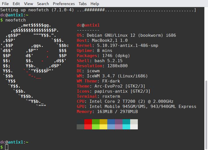Viewport: 208px width, 150px height.
Task: Click the bright lime green color block
Action: pyautogui.click(x=96, y=127)
